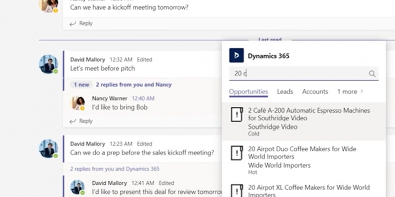The height and width of the screenshot is (197, 395).
Task: Click the Dynamics 365 app logo icon
Action: 237,55
